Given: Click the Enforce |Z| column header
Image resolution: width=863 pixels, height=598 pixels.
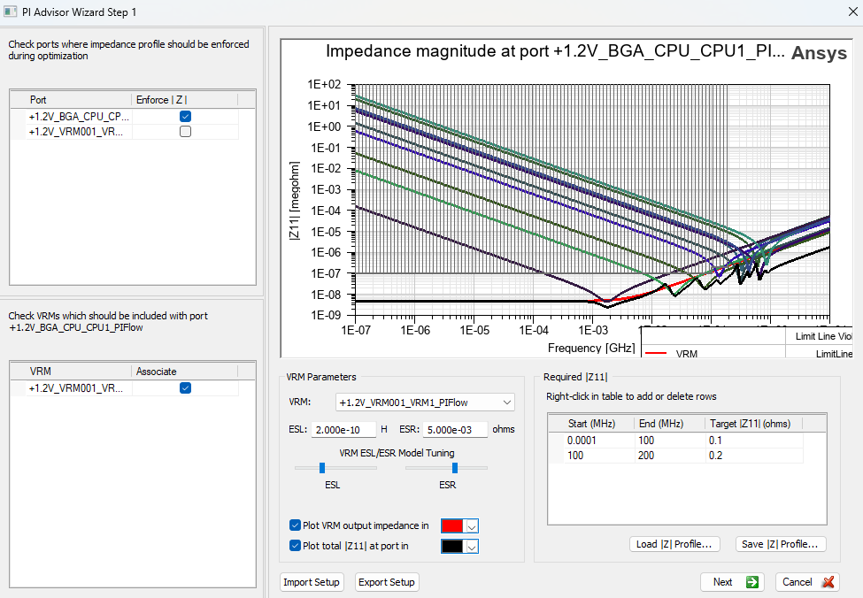Looking at the screenshot, I should (162, 100).
